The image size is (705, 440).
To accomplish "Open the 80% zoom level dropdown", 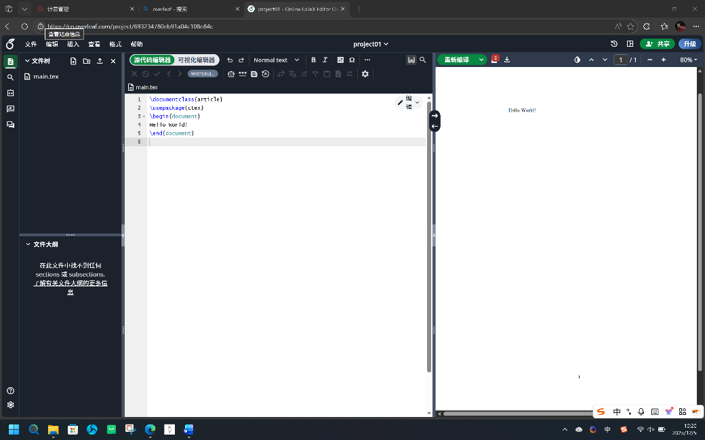I will tap(688, 60).
